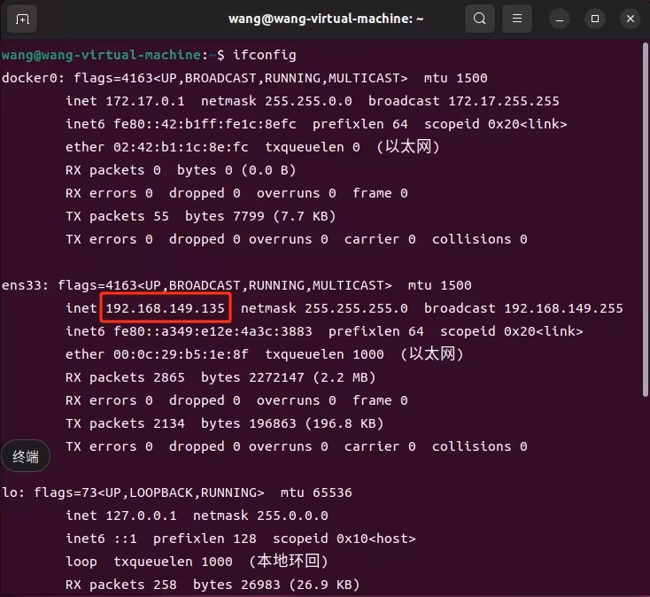Screen dimensions: 650x597
Task: Open a new terminal tab
Action: 22,19
